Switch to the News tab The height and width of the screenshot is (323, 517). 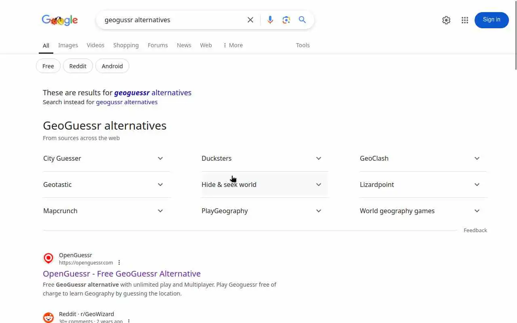coord(184,45)
